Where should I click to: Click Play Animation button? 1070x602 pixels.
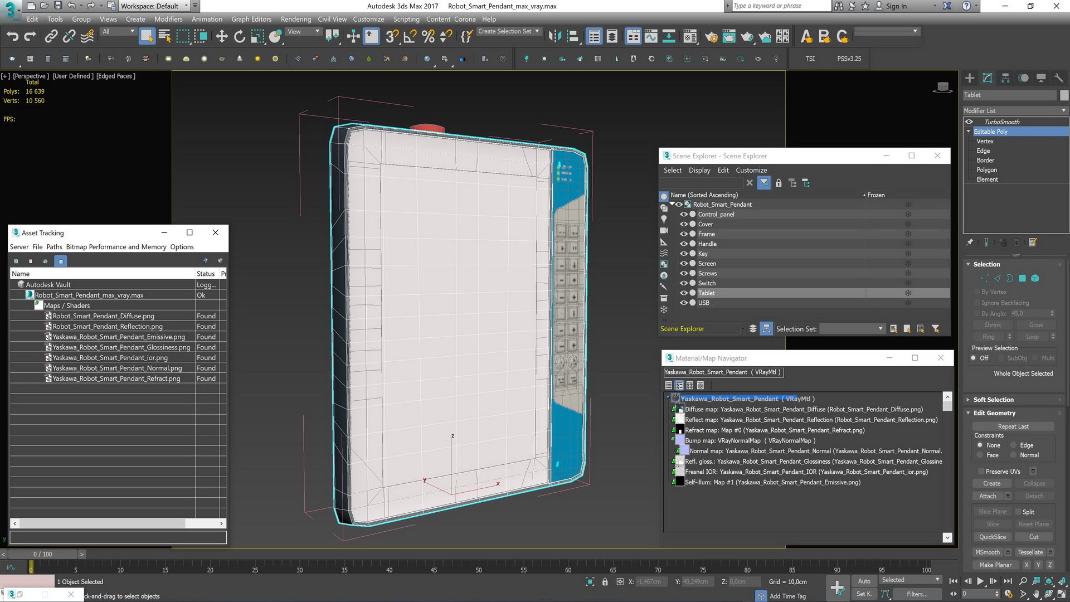click(x=980, y=581)
